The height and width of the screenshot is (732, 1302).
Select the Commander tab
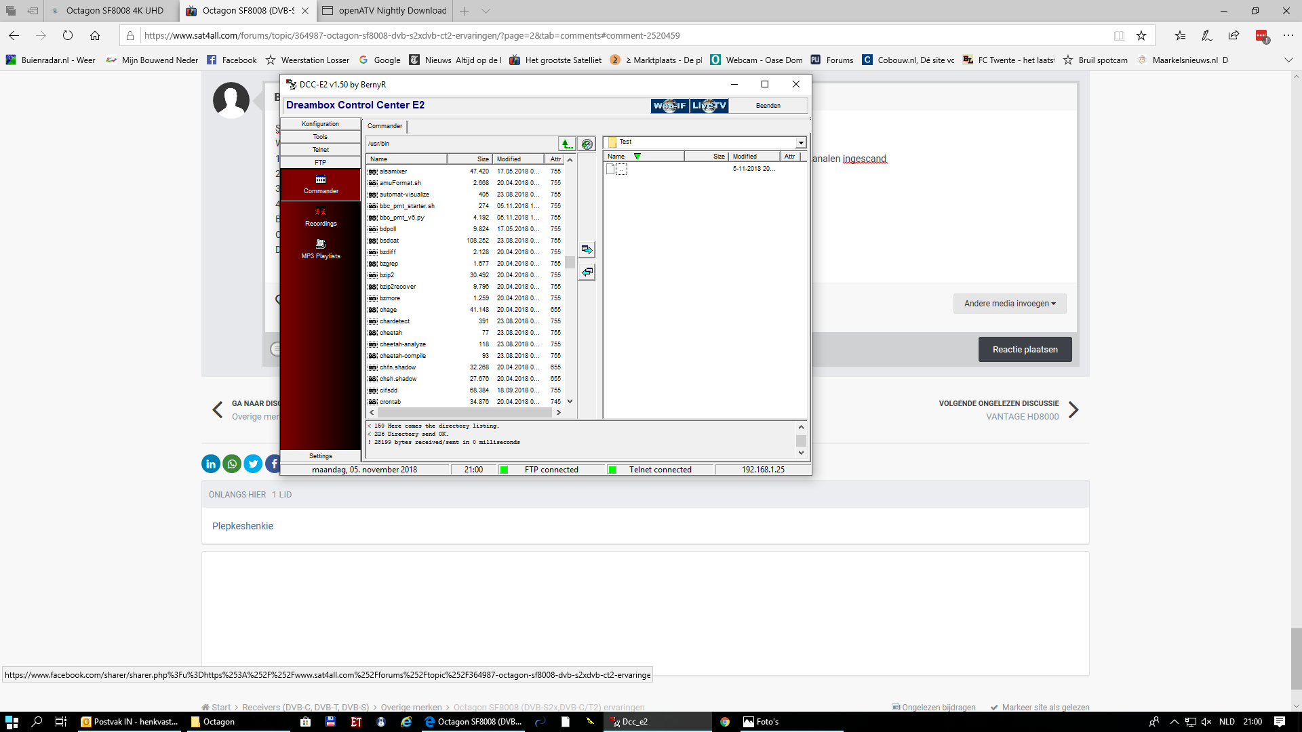pos(384,126)
